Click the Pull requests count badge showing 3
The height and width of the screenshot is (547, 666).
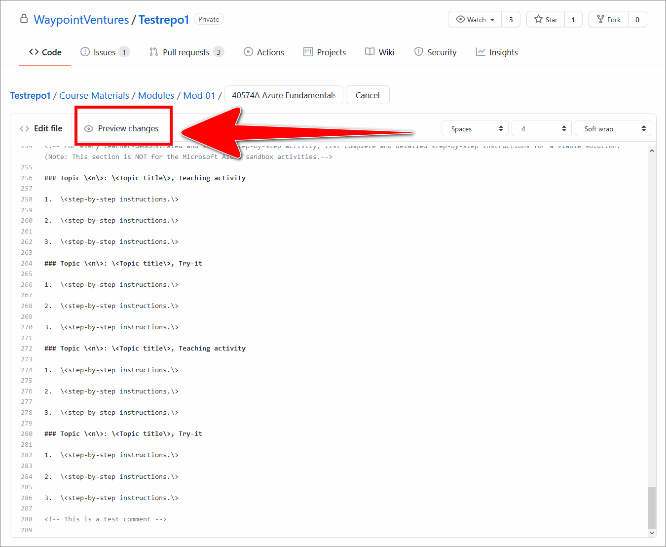[x=219, y=52]
